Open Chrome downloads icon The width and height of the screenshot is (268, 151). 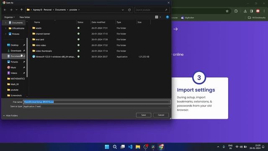tap(245, 11)
